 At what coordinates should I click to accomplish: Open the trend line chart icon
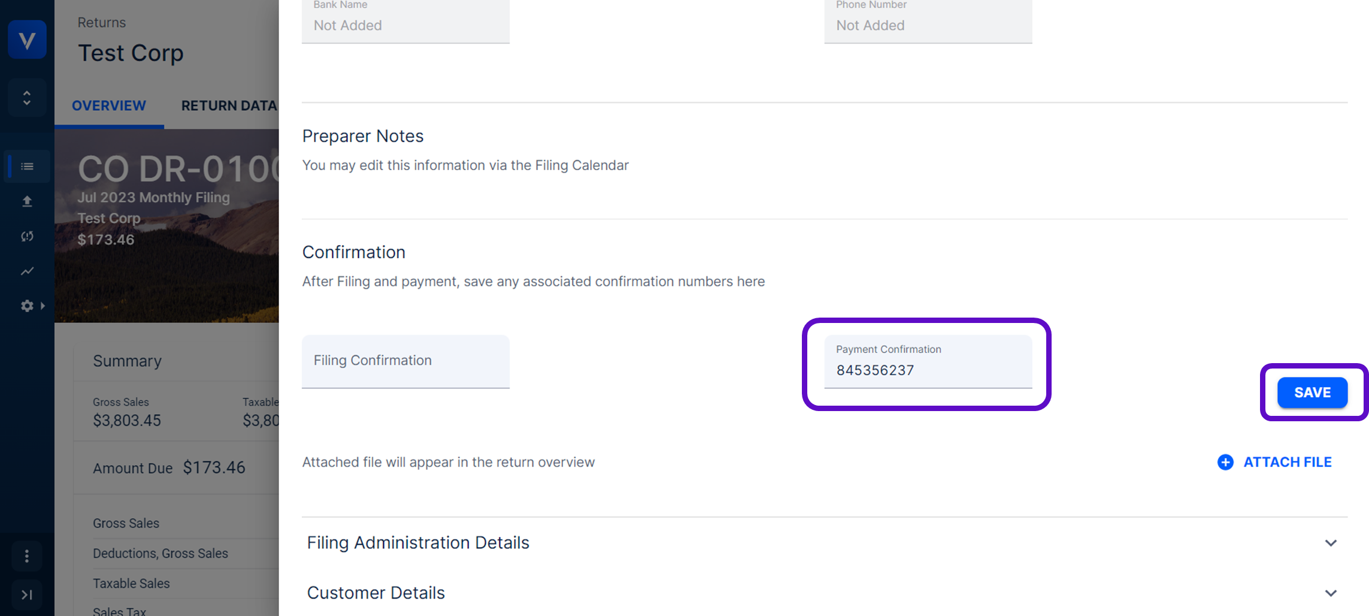tap(27, 271)
